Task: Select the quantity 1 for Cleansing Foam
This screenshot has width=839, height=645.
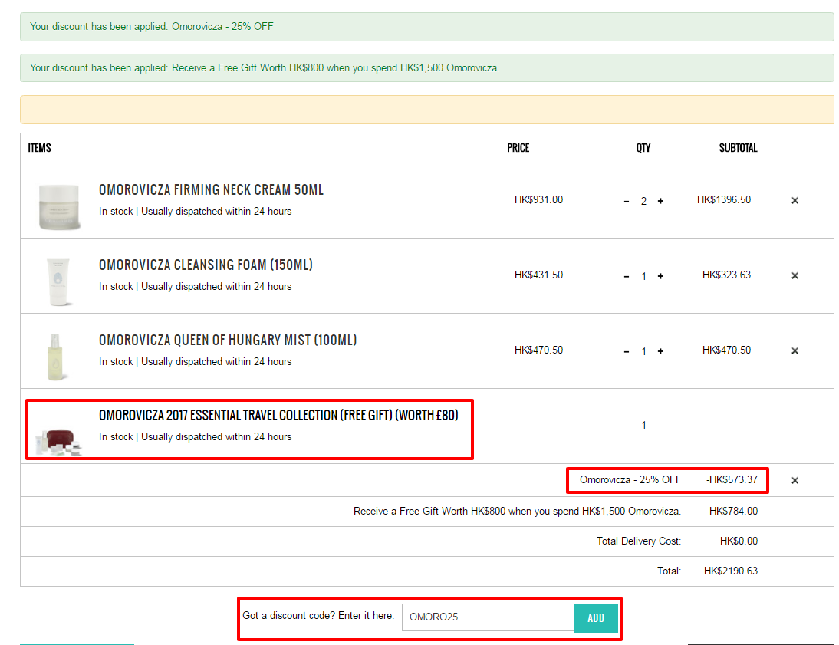Action: [x=643, y=276]
